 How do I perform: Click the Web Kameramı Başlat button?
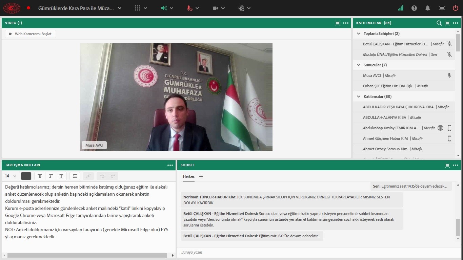pyautogui.click(x=31, y=34)
